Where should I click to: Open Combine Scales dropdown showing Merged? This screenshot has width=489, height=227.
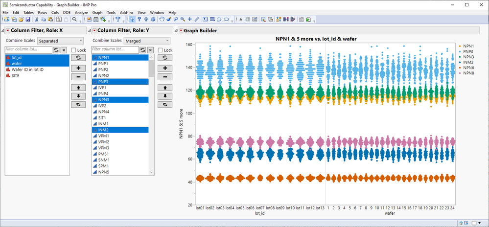coord(147,41)
